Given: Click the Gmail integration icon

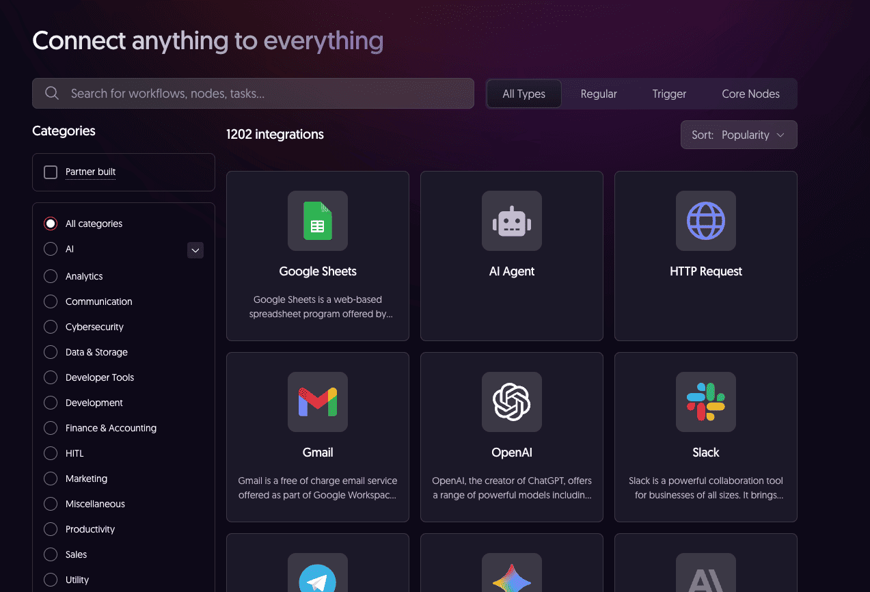Looking at the screenshot, I should [x=317, y=402].
